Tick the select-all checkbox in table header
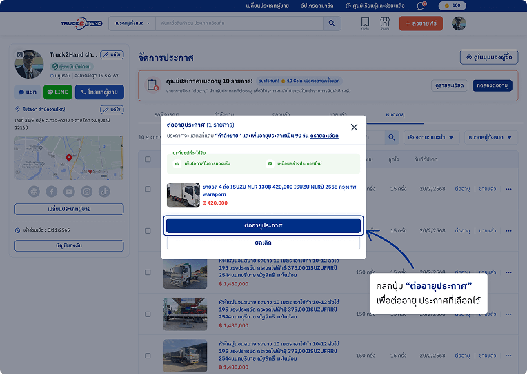This screenshot has width=527, height=375. pyautogui.click(x=147, y=159)
